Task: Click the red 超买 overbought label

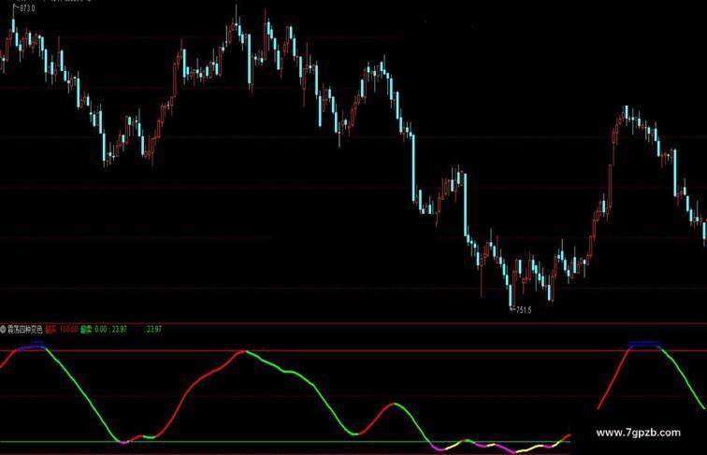Action: tap(50, 329)
